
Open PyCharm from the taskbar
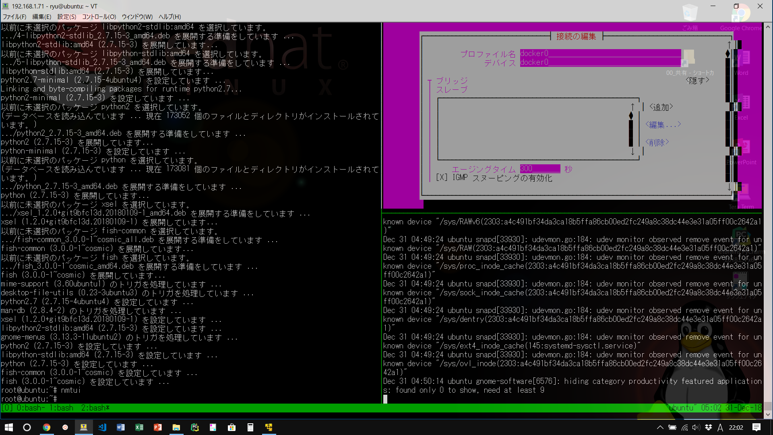(195, 427)
